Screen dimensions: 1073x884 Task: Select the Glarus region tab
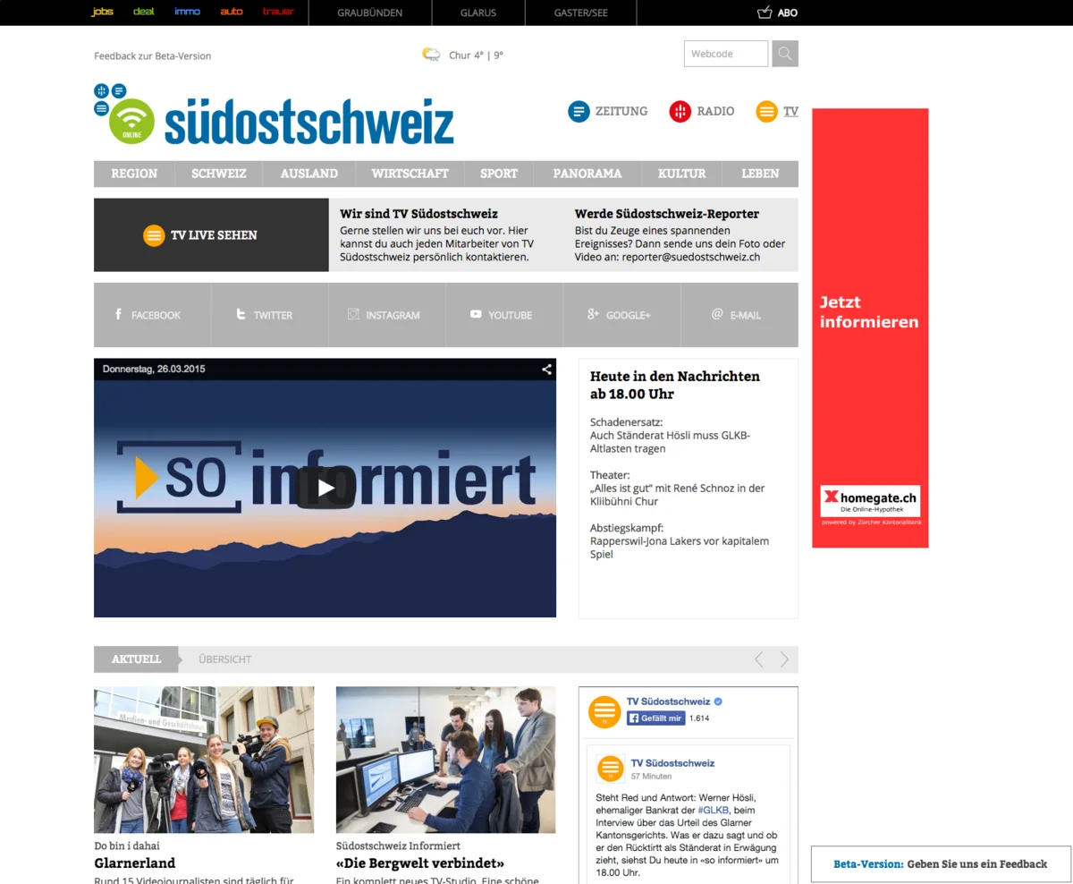(x=478, y=13)
